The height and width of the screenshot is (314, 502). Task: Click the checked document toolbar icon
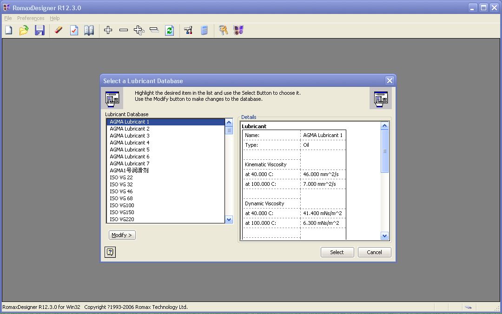pos(74,30)
